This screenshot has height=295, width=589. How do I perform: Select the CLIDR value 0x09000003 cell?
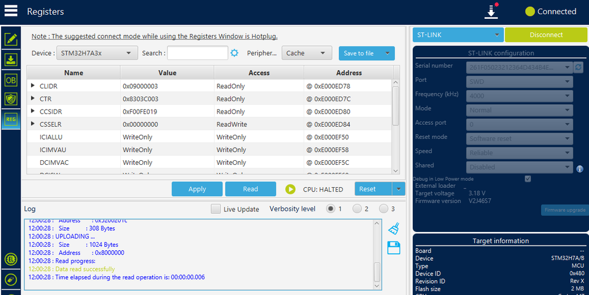[167, 86]
